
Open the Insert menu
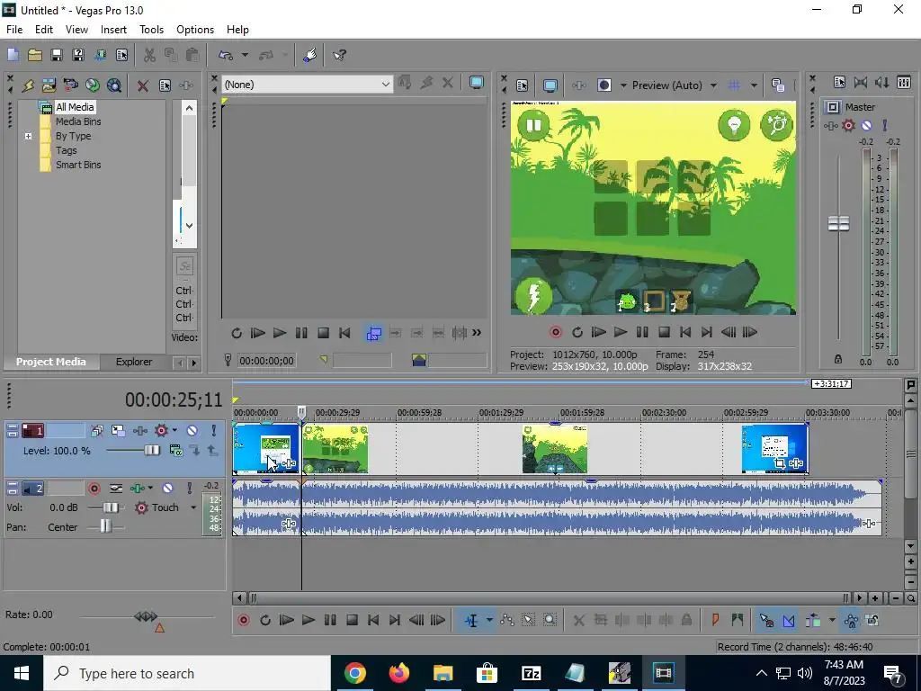point(113,30)
